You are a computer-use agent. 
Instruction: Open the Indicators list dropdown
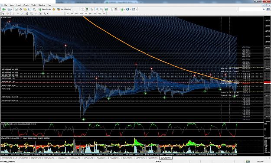(122, 9)
